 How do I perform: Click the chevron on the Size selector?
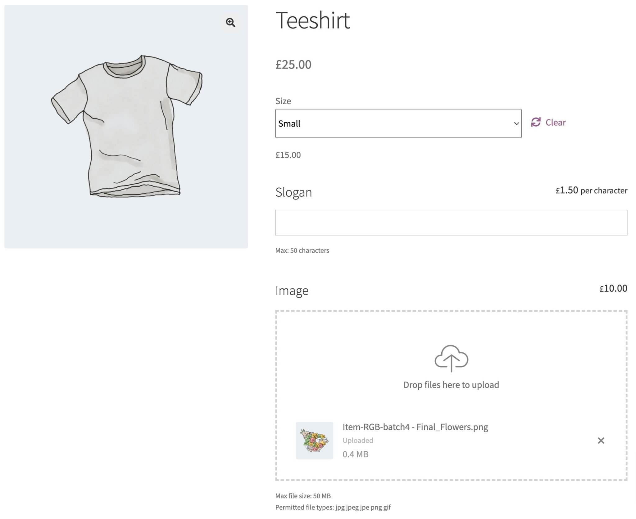click(516, 123)
